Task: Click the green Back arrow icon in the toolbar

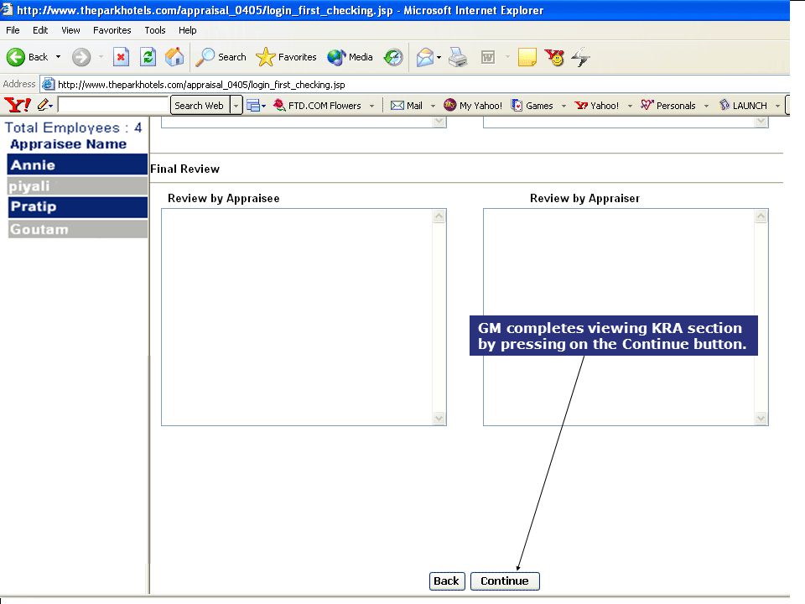Action: coord(15,57)
